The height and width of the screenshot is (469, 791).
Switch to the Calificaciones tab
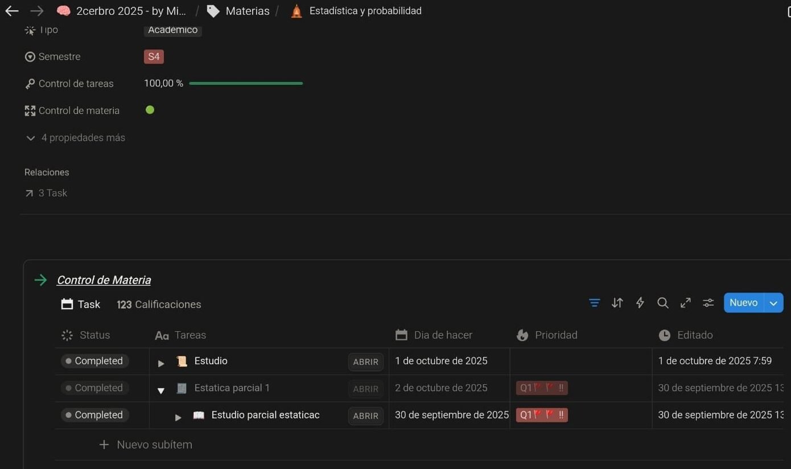coord(159,305)
